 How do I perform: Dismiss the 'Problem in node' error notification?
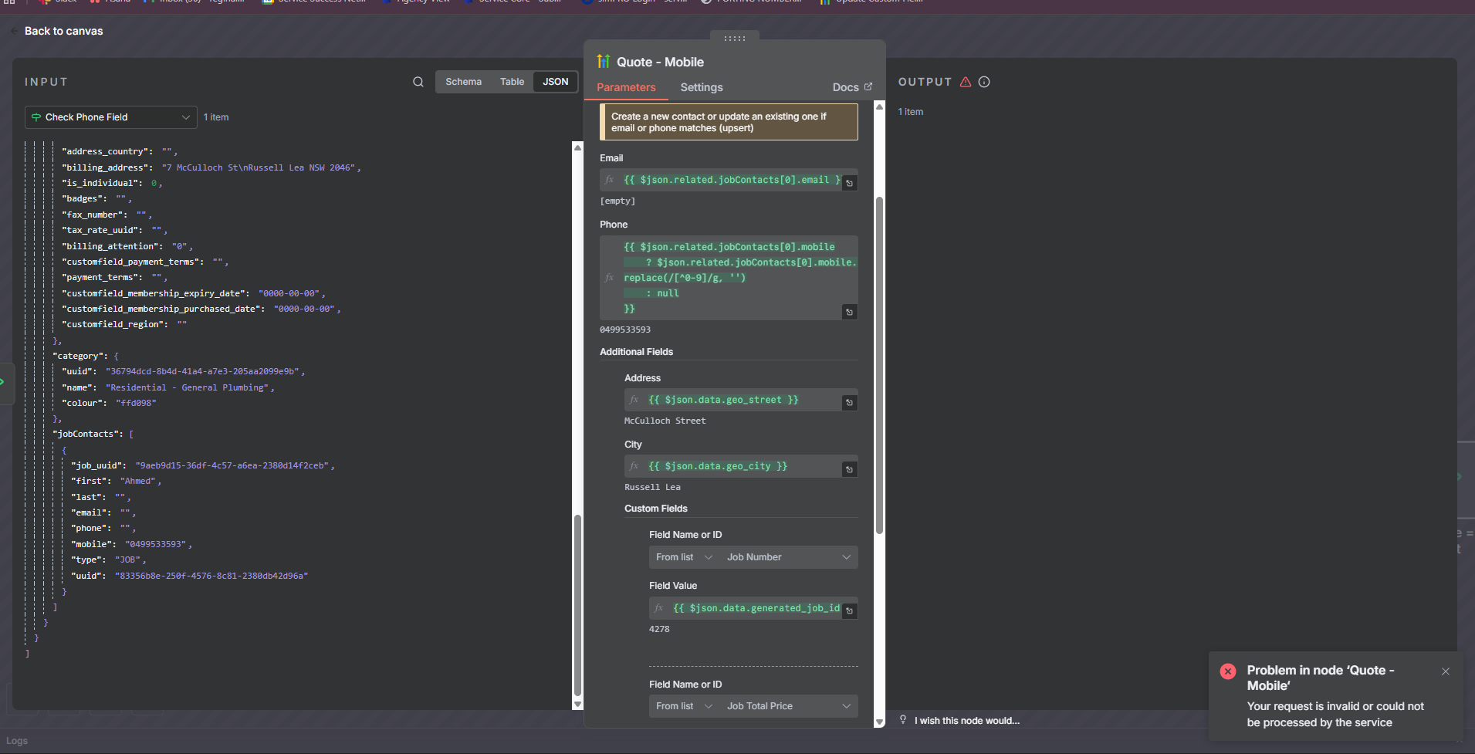[1445, 671]
